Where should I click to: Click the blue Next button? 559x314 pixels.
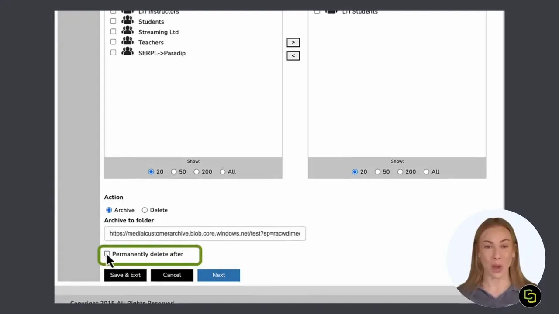click(x=219, y=275)
